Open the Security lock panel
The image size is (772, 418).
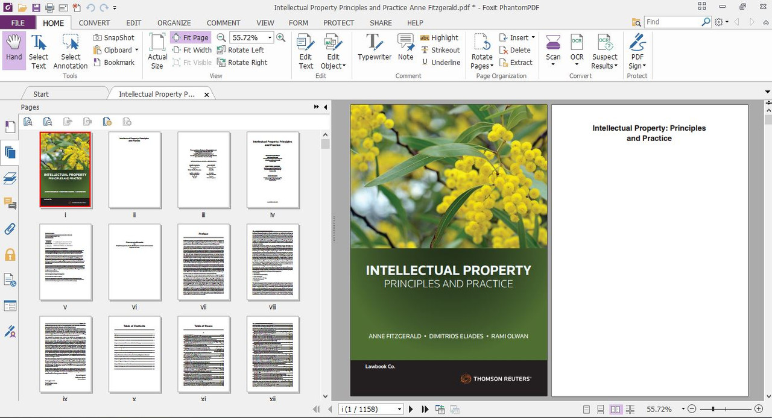coord(10,255)
